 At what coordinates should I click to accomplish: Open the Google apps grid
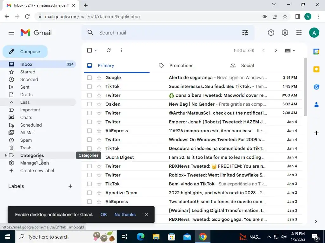[299, 33]
